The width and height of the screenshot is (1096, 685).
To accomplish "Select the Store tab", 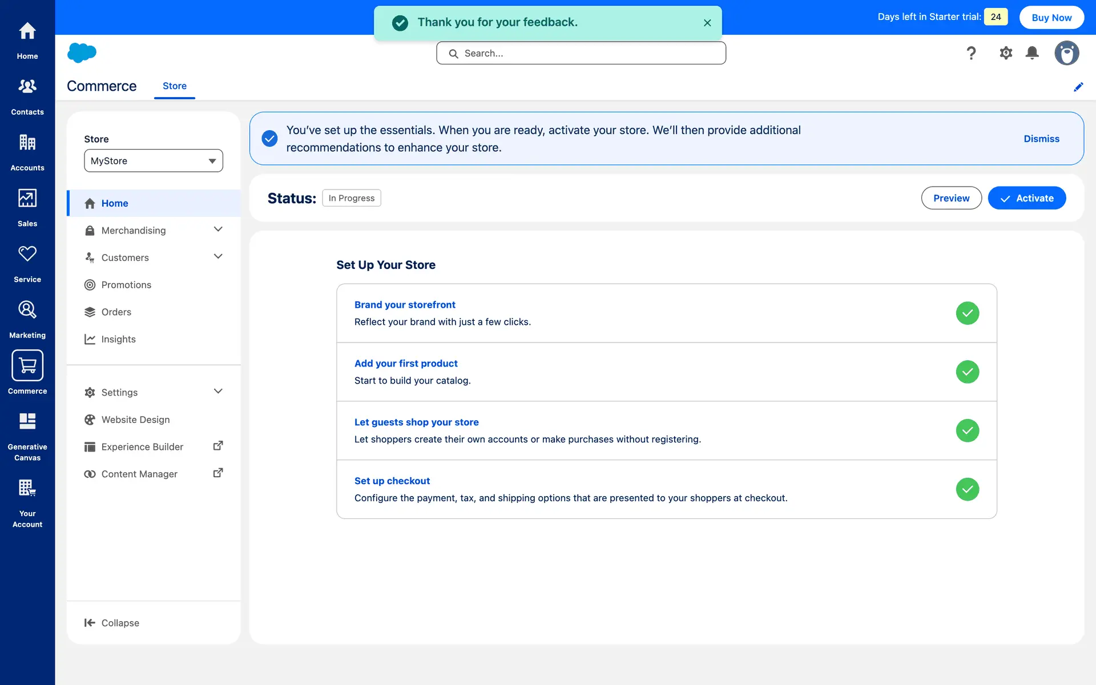I will (x=174, y=86).
